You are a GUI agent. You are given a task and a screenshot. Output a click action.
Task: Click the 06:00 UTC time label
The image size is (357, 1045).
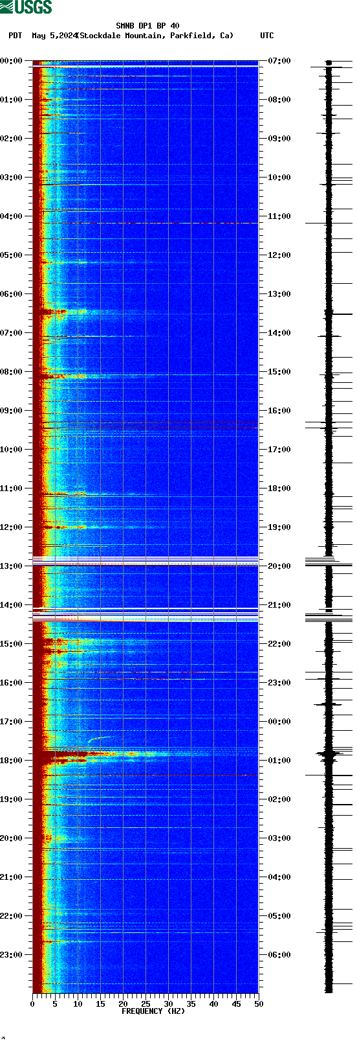(279, 955)
